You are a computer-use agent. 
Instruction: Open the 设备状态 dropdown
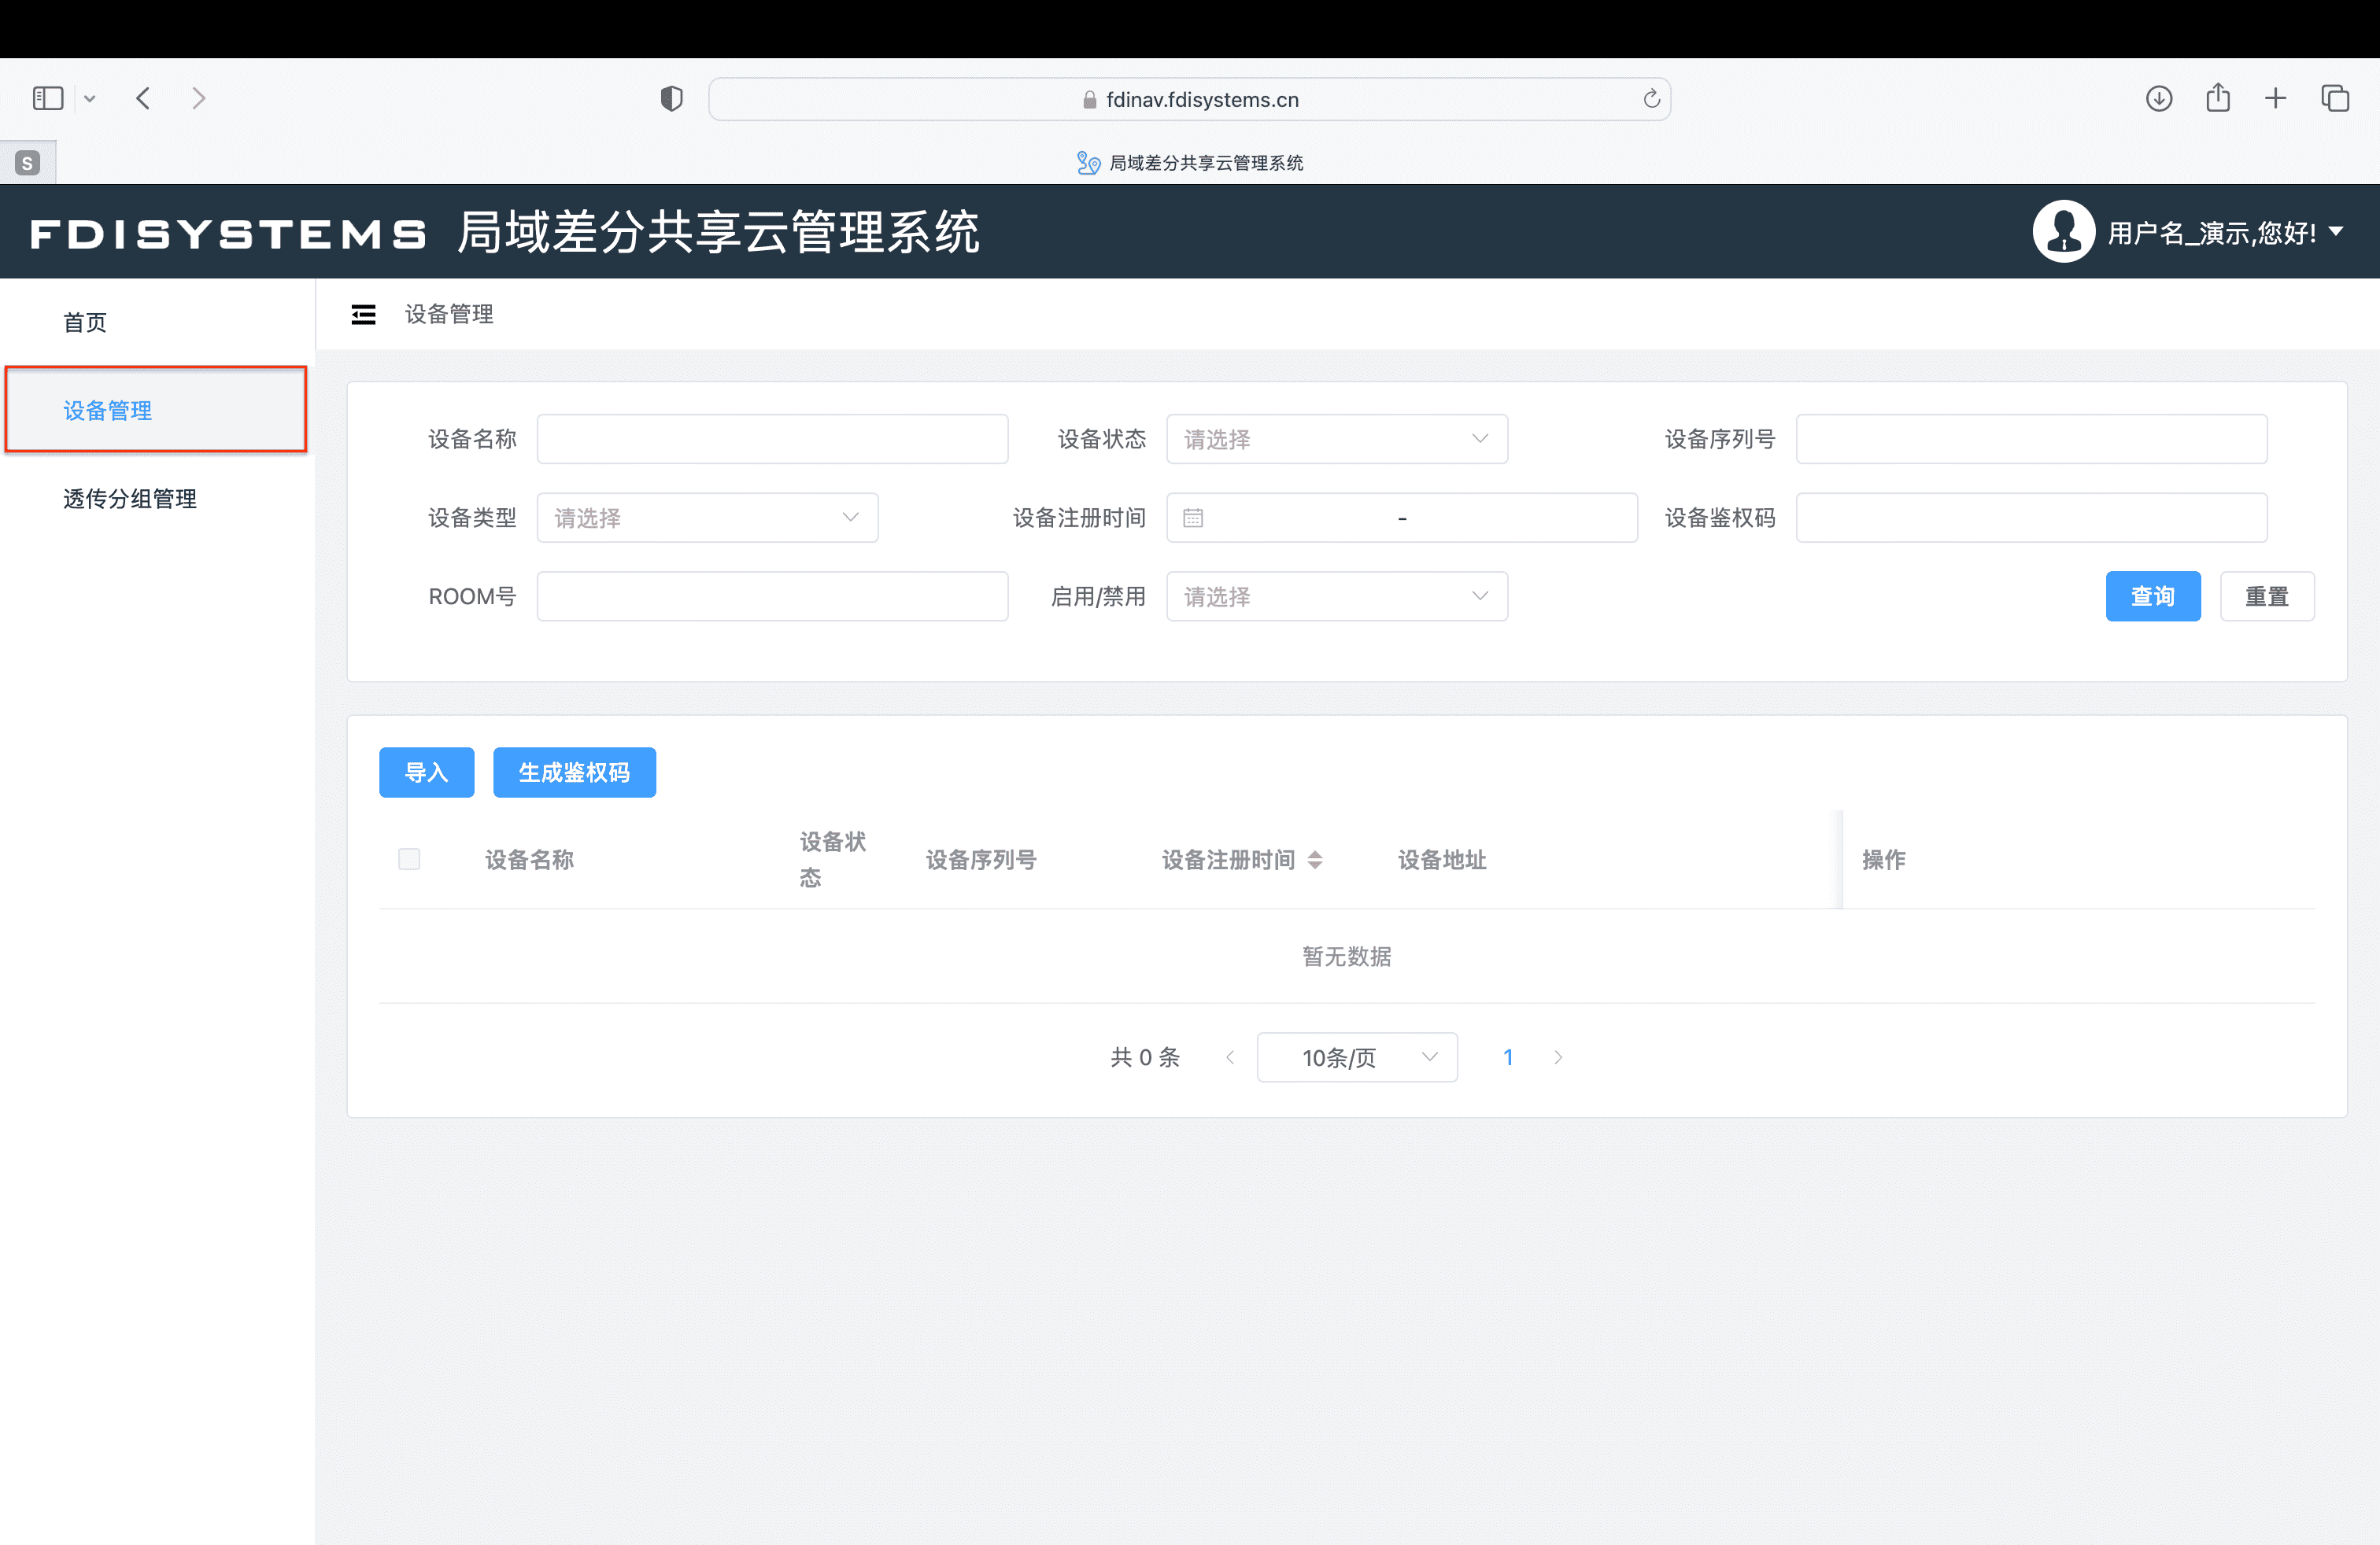pyautogui.click(x=1336, y=440)
